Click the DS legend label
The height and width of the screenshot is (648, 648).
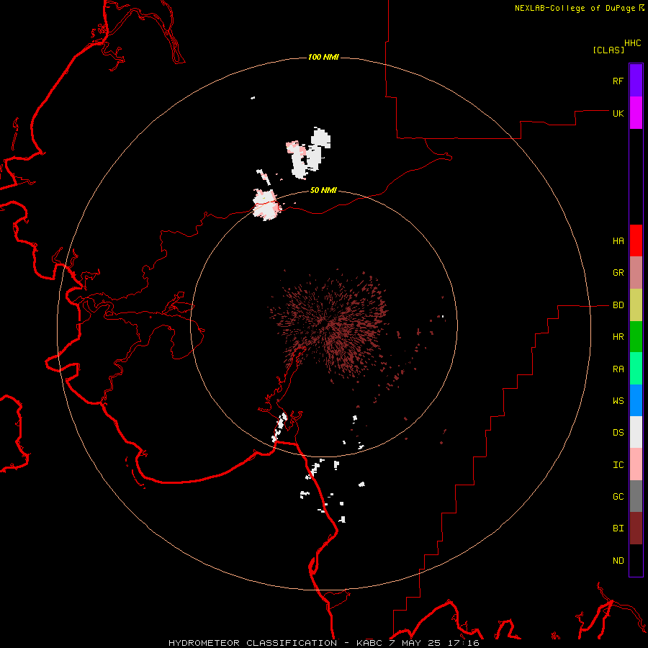click(x=618, y=433)
